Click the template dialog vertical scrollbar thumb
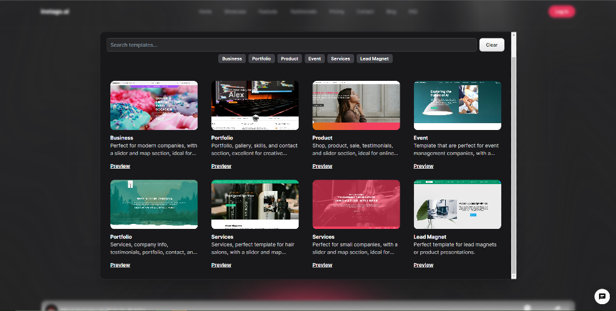This screenshot has height=311, width=616. click(x=514, y=164)
